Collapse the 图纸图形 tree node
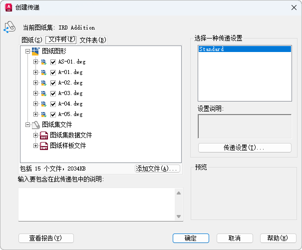Image resolution: width=302 pixels, height=250 pixels. (27, 51)
